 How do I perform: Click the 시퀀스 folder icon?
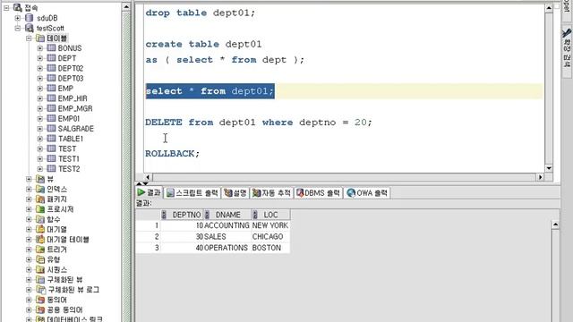point(40,269)
